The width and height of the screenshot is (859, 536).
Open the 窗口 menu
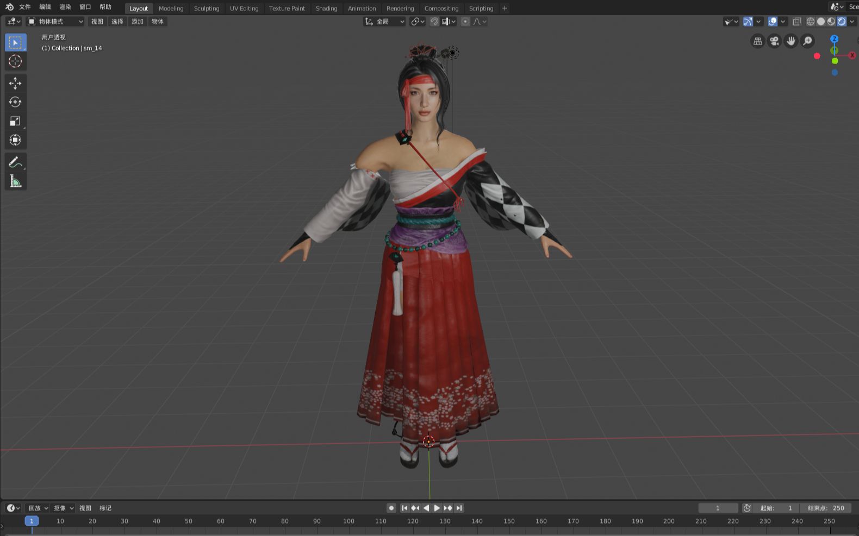click(85, 7)
